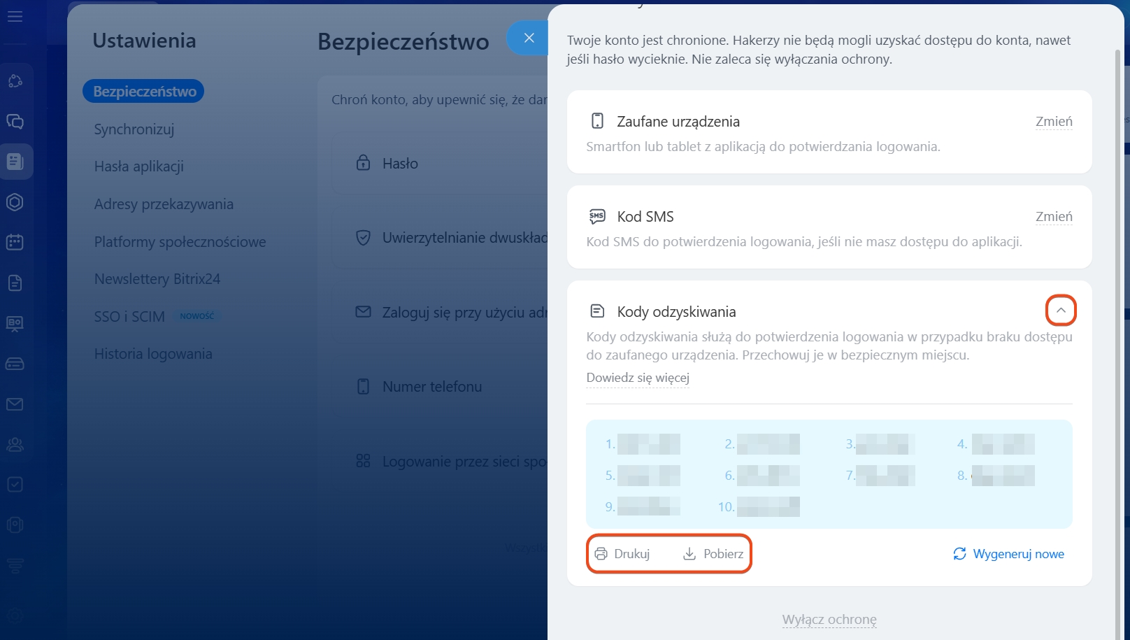Open Uwierzytelnianie dwuskładnikowe row

(x=440, y=238)
